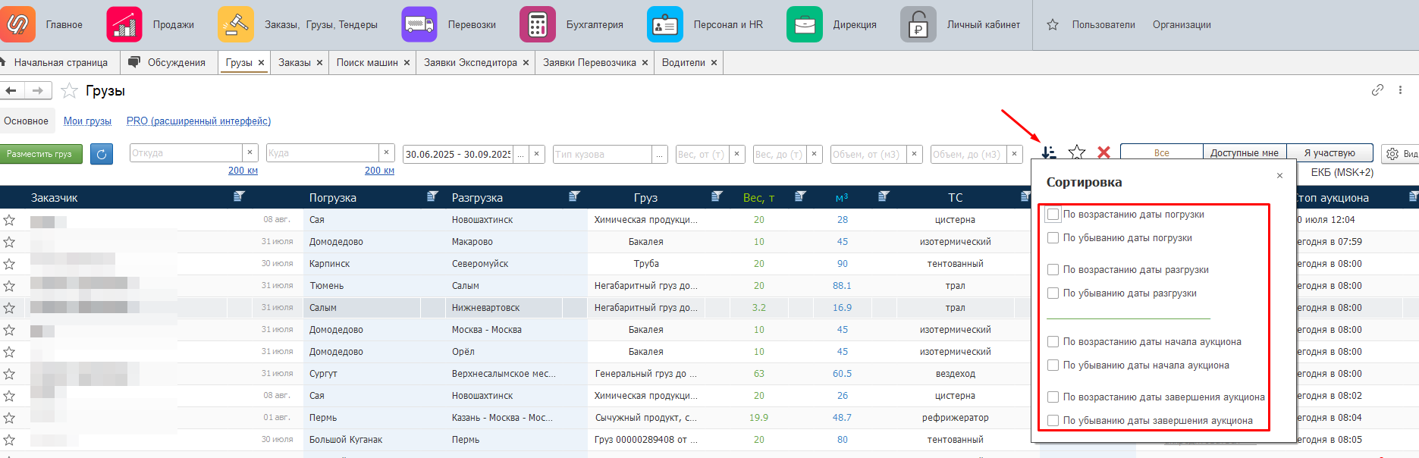
Task: Star the Карпинск to Северомуйск row
Action: [9, 264]
